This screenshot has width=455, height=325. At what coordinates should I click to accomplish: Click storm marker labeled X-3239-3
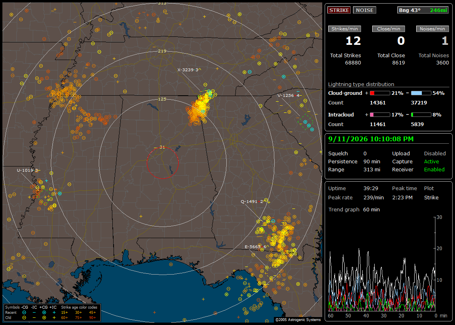(189, 70)
